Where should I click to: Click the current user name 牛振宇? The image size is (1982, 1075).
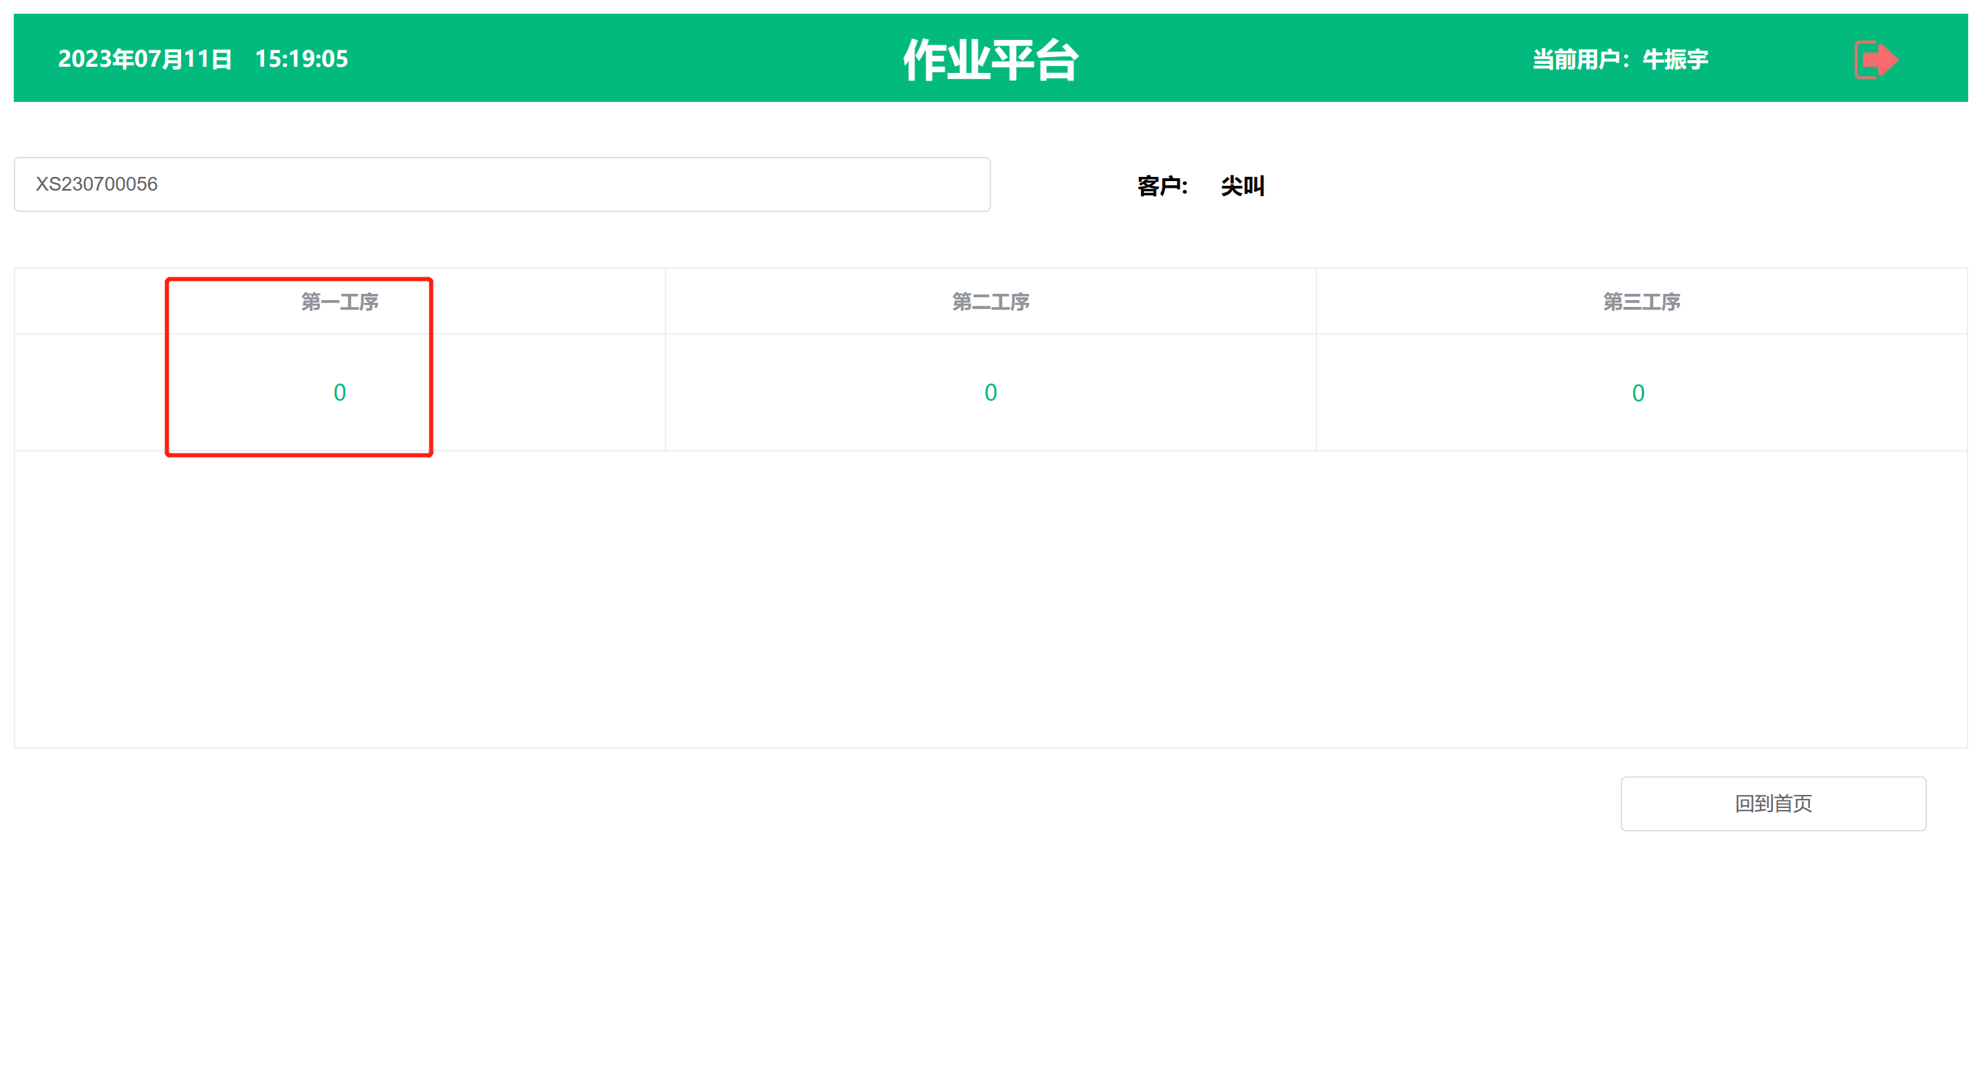coord(1675,59)
